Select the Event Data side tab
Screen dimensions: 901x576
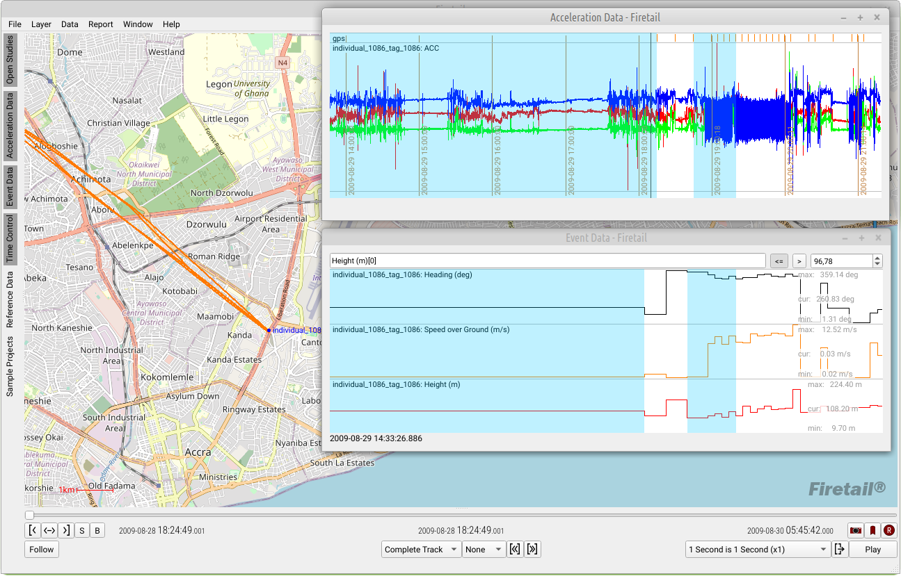tap(10, 187)
